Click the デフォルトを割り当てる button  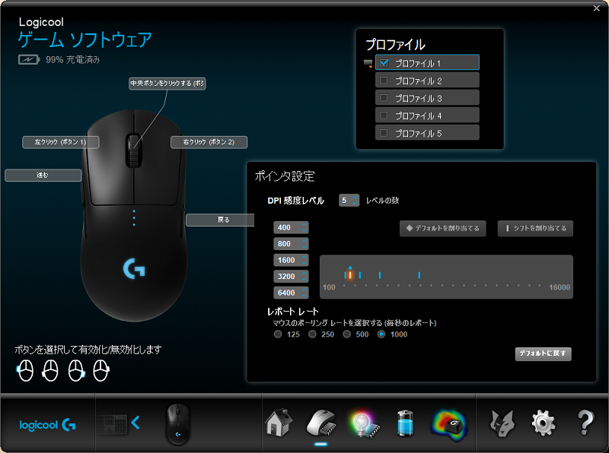443,229
